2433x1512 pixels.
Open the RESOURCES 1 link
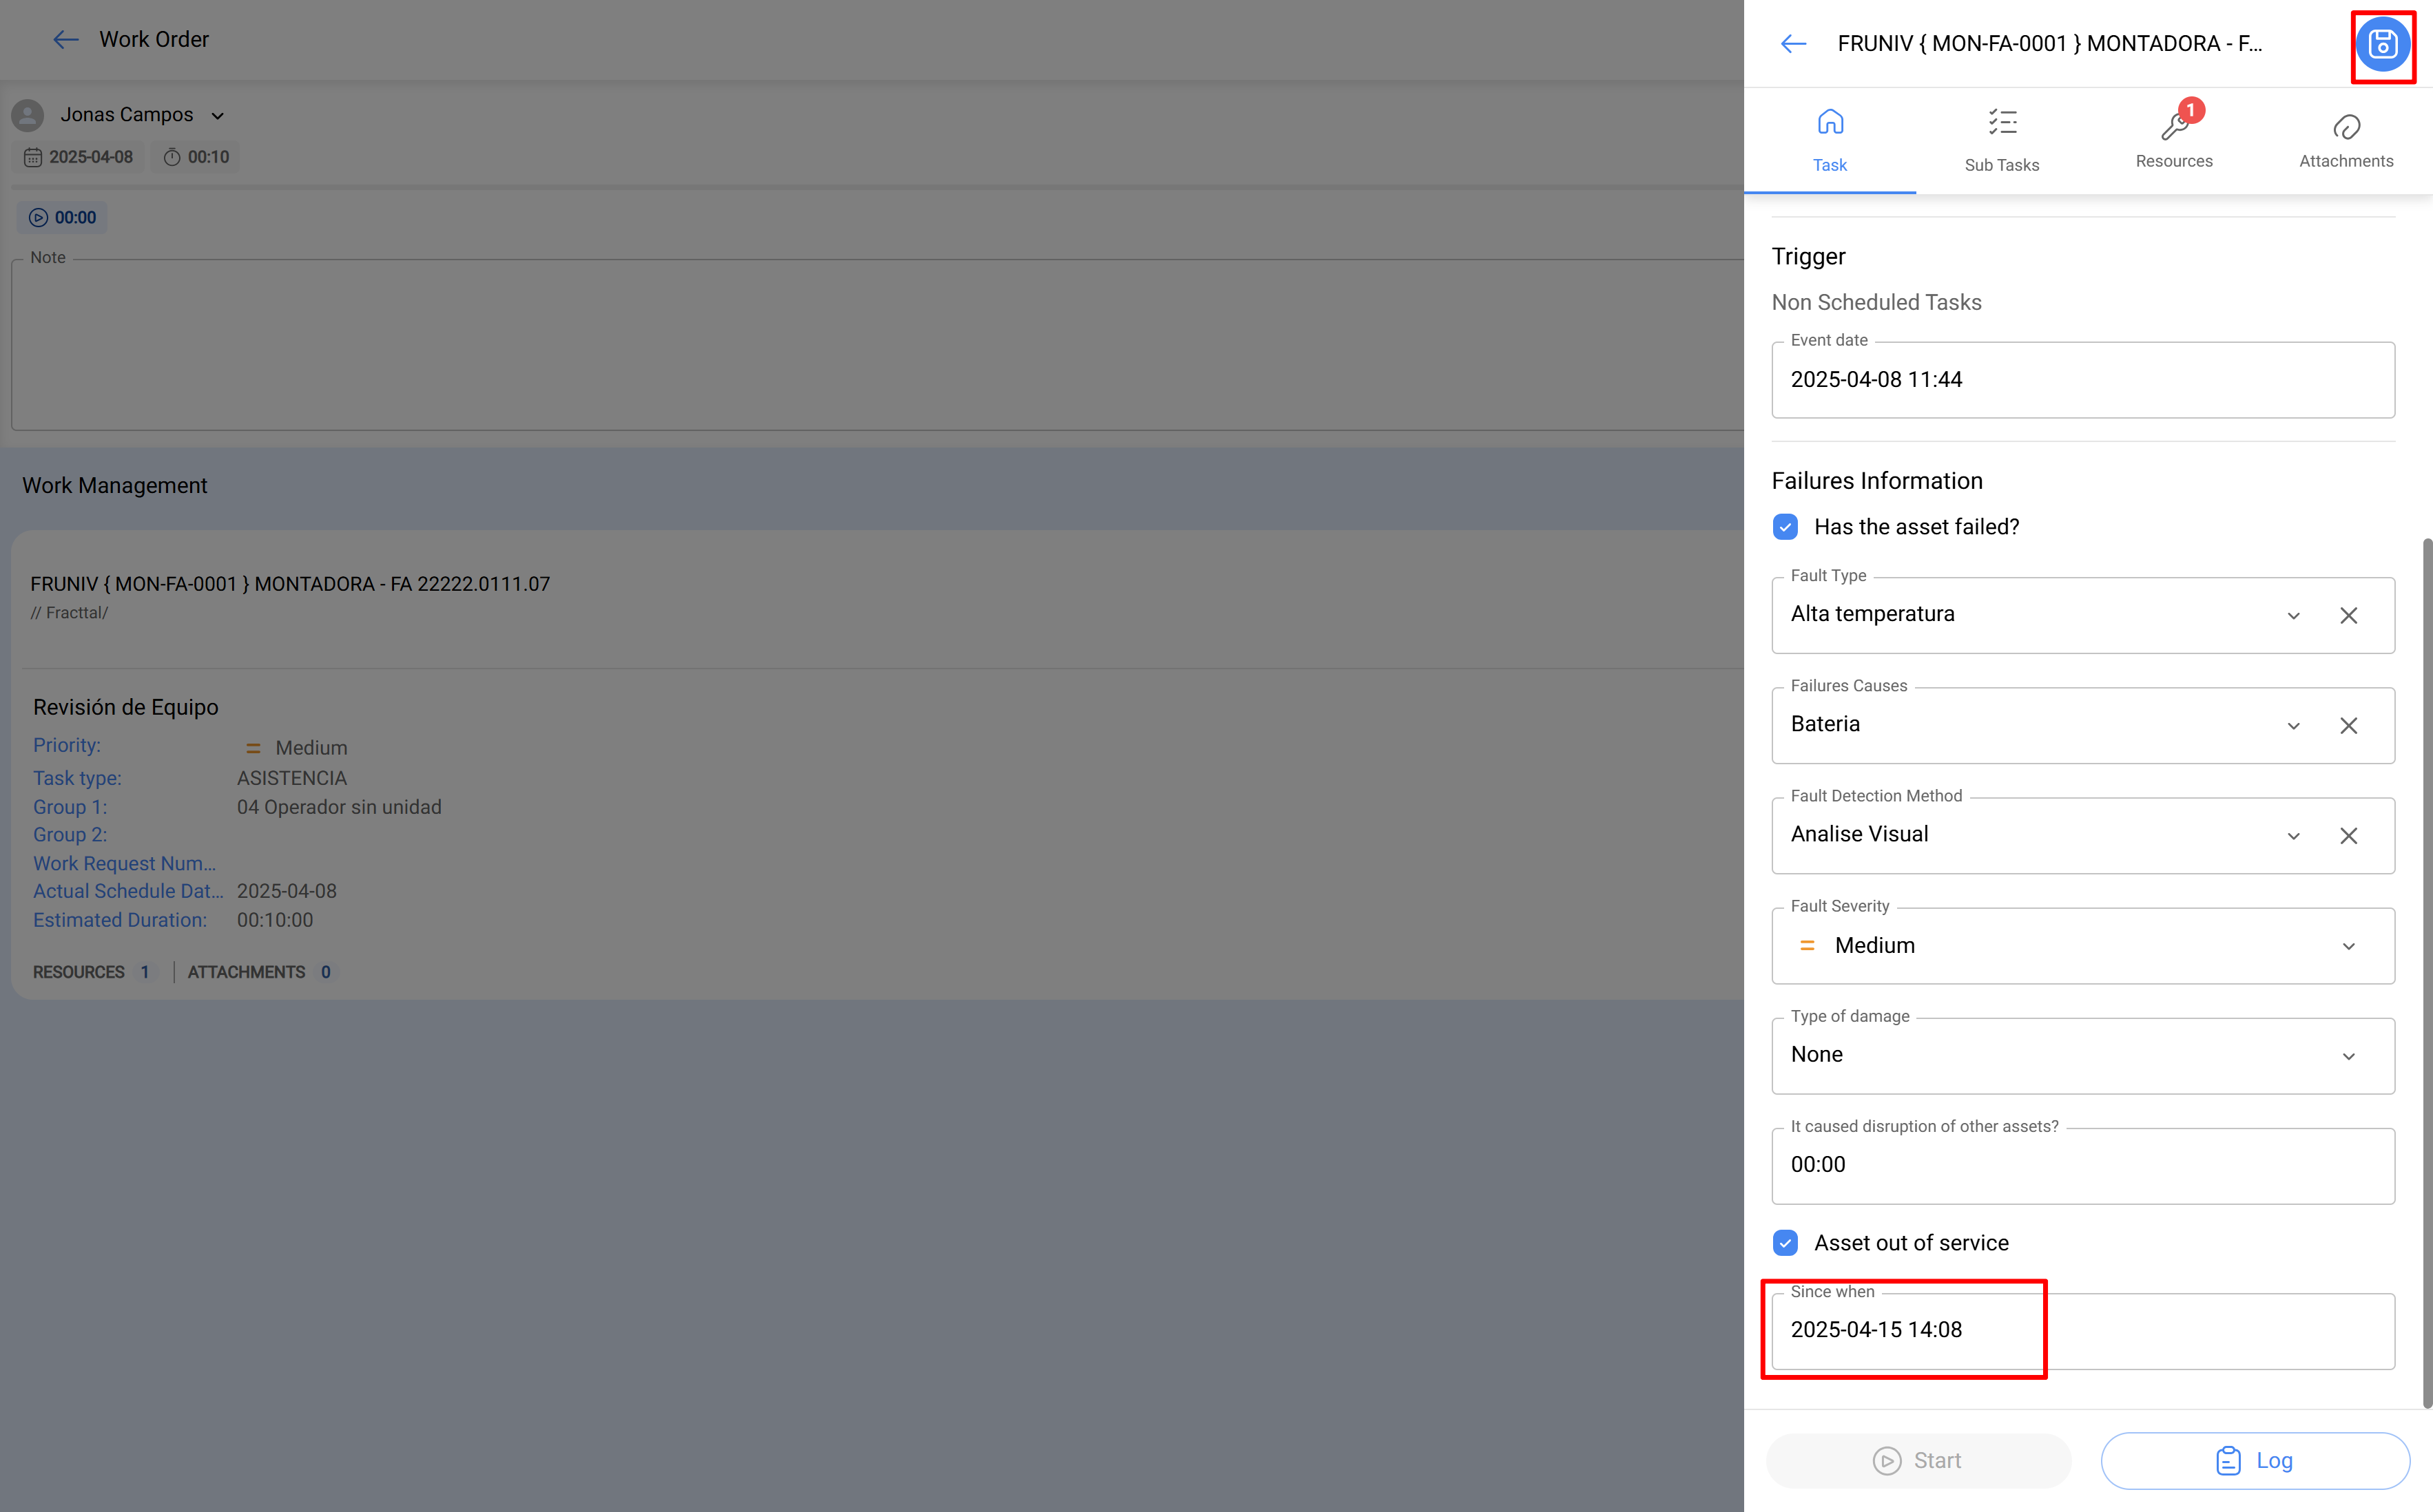click(x=92, y=971)
